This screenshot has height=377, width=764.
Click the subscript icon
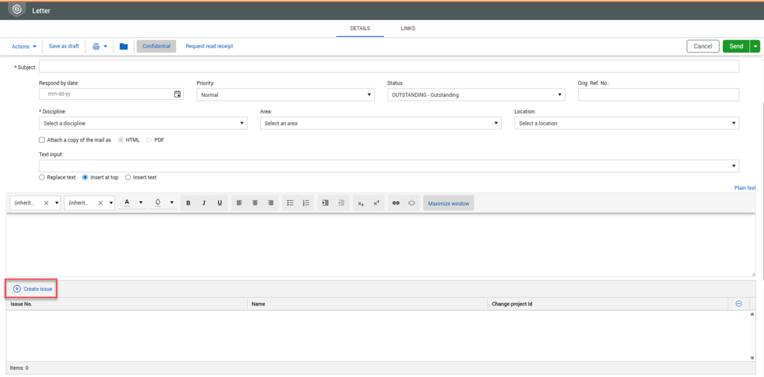tap(360, 203)
